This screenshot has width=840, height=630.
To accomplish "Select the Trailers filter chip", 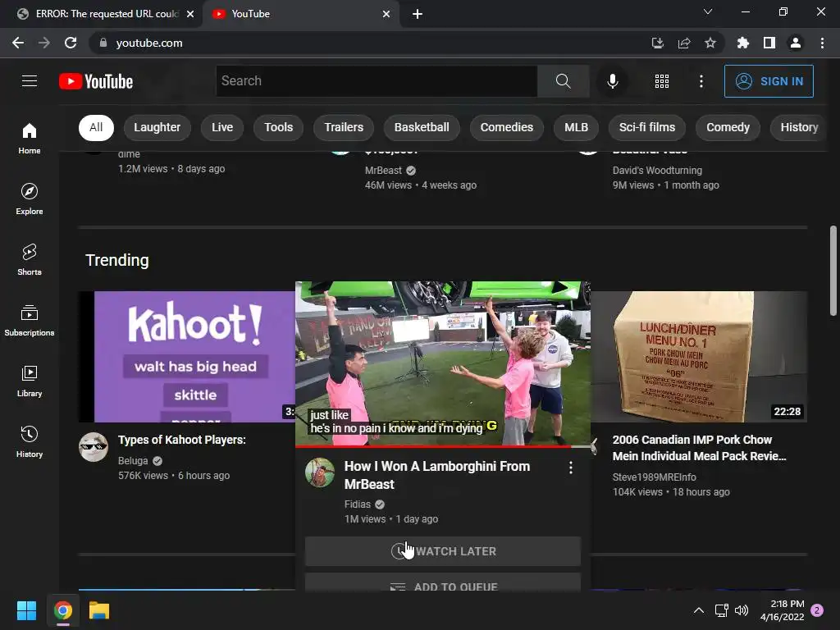I will point(344,127).
